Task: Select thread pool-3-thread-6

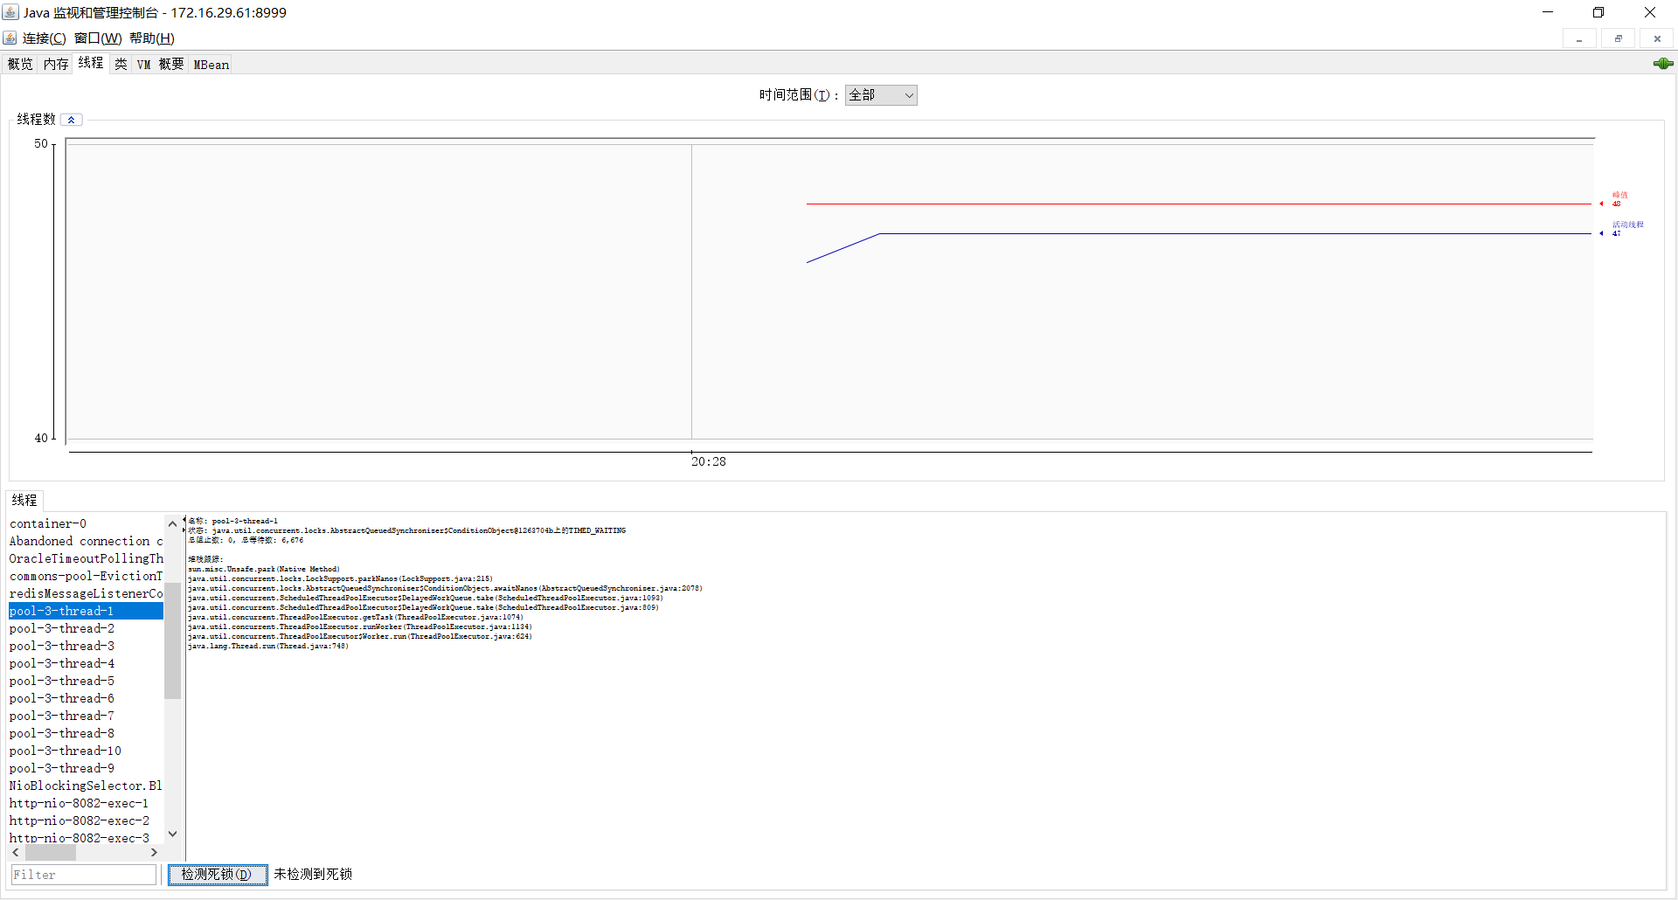Action: tap(86, 698)
